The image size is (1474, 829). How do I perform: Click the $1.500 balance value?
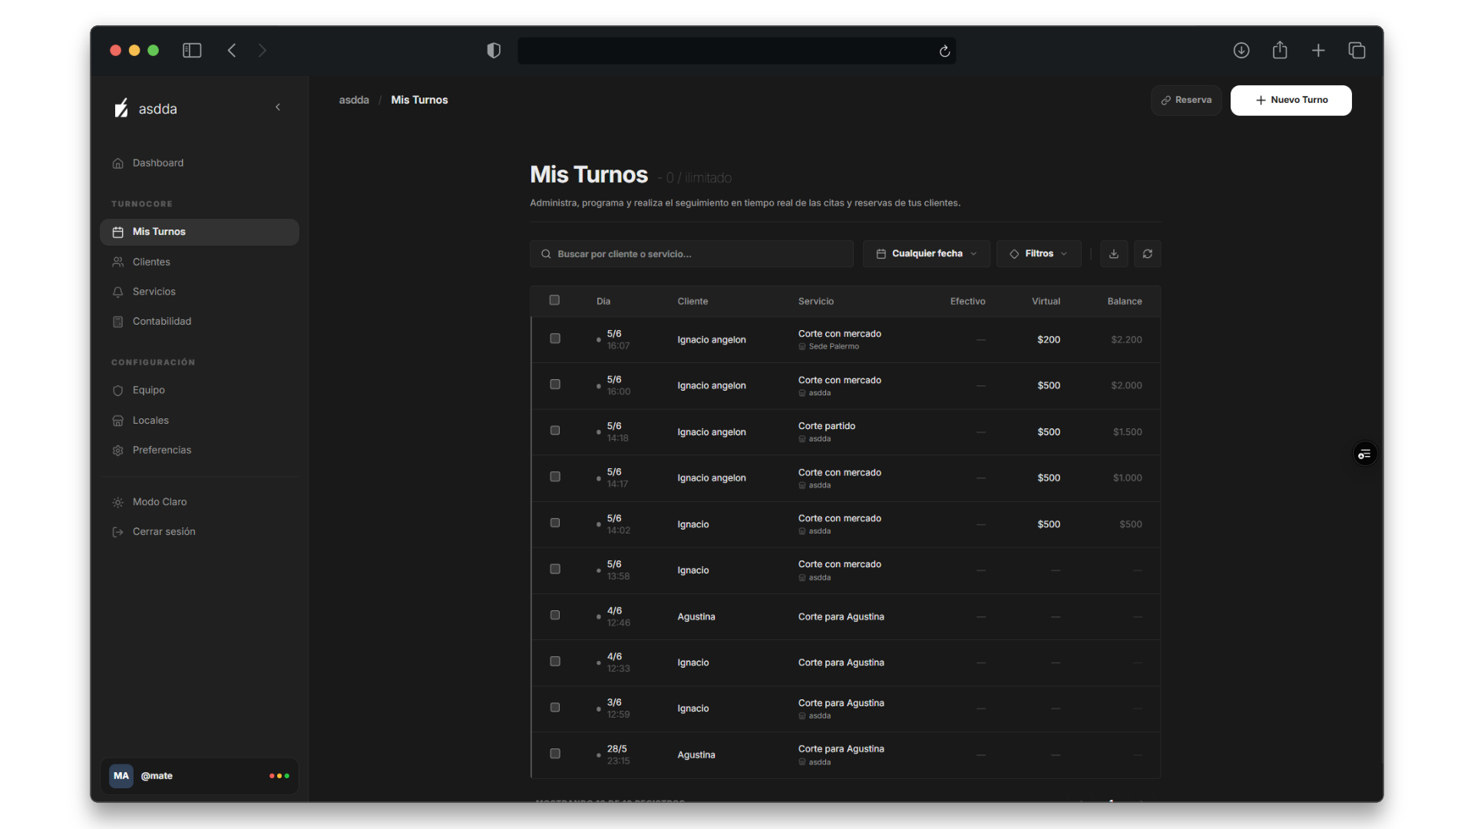click(1127, 432)
